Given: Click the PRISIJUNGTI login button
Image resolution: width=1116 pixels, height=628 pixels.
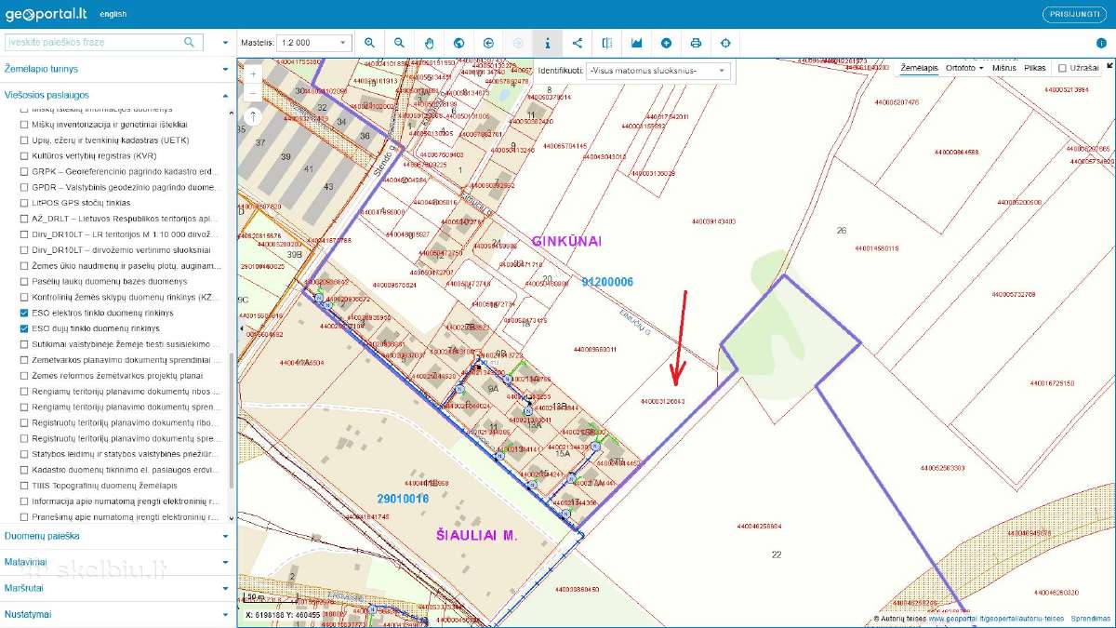Looking at the screenshot, I should click(1076, 15).
